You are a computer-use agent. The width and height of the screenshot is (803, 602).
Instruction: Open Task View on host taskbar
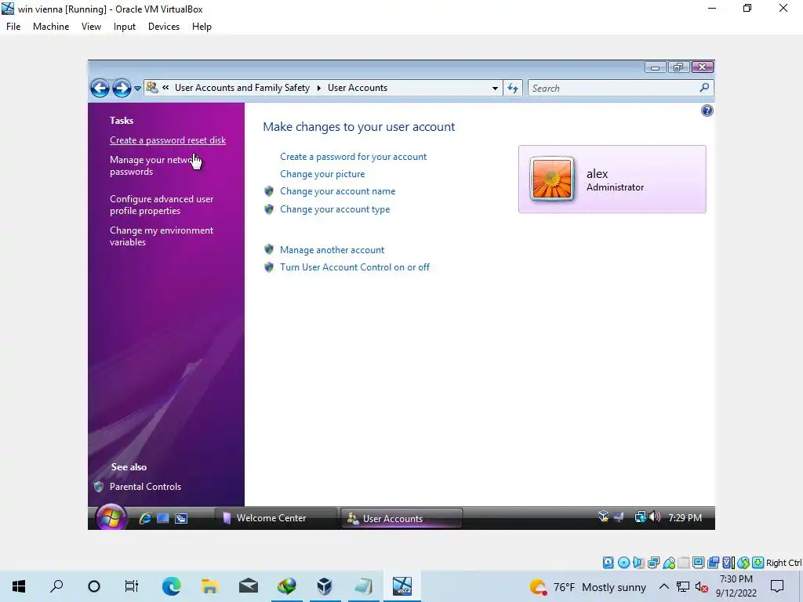click(x=132, y=586)
